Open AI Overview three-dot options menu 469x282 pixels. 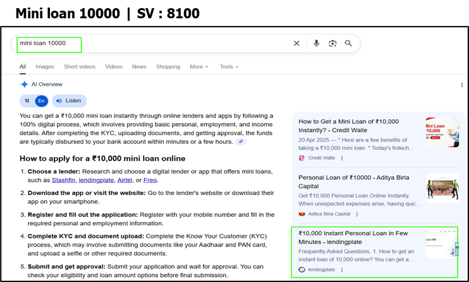tap(462, 85)
